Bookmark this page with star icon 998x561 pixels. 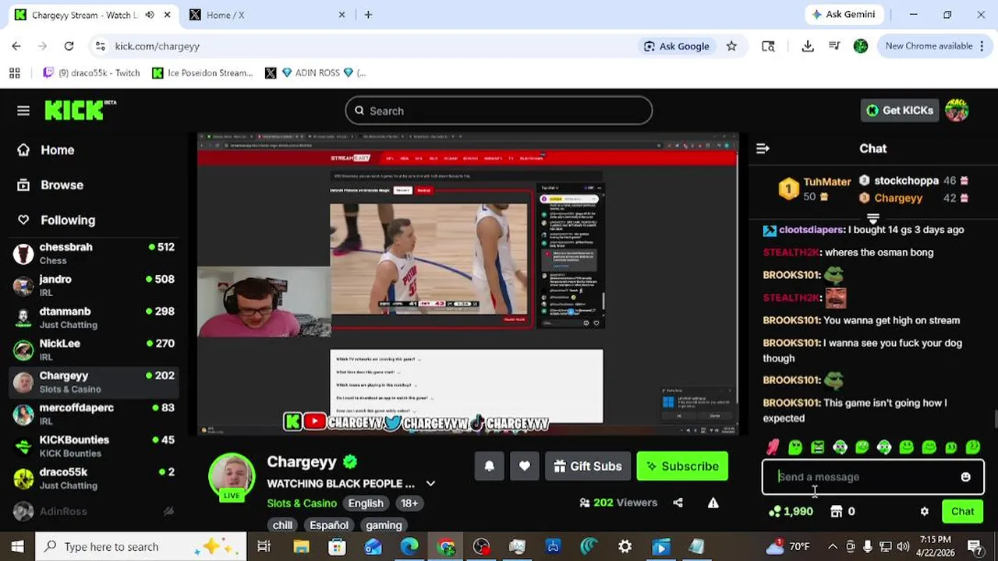731,46
